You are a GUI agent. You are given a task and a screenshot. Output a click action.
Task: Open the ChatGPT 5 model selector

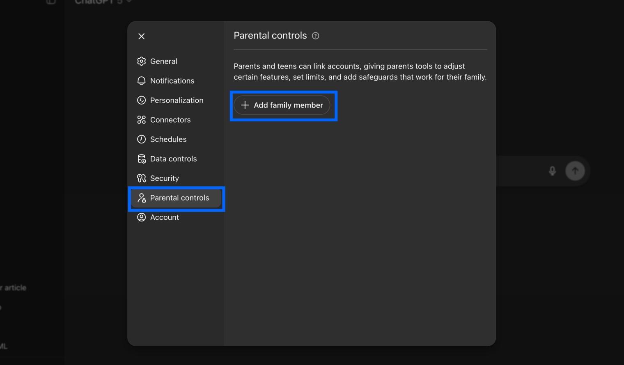point(102,2)
